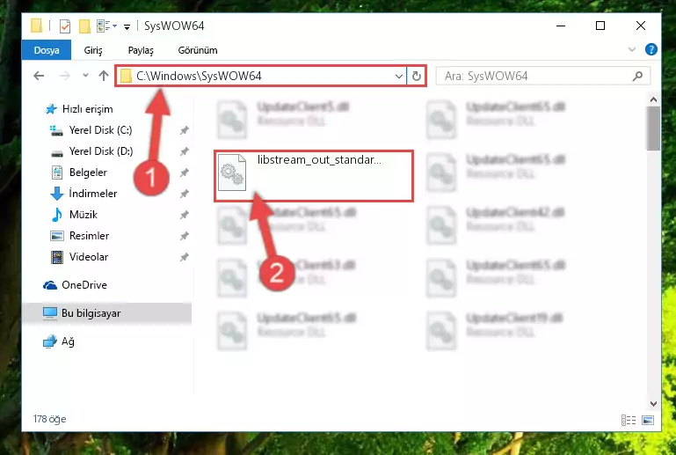Screen dimensions: 676x455
Task: Click the address bar path C:\Windows\SysWOW64
Action: [x=199, y=76]
